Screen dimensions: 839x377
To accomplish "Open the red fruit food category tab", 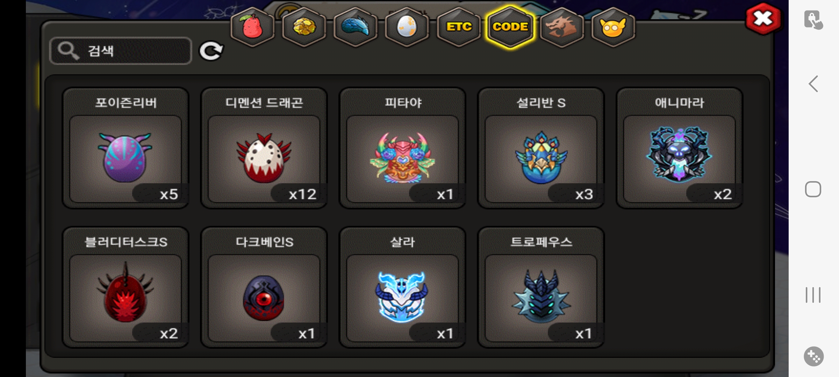I will 252,27.
